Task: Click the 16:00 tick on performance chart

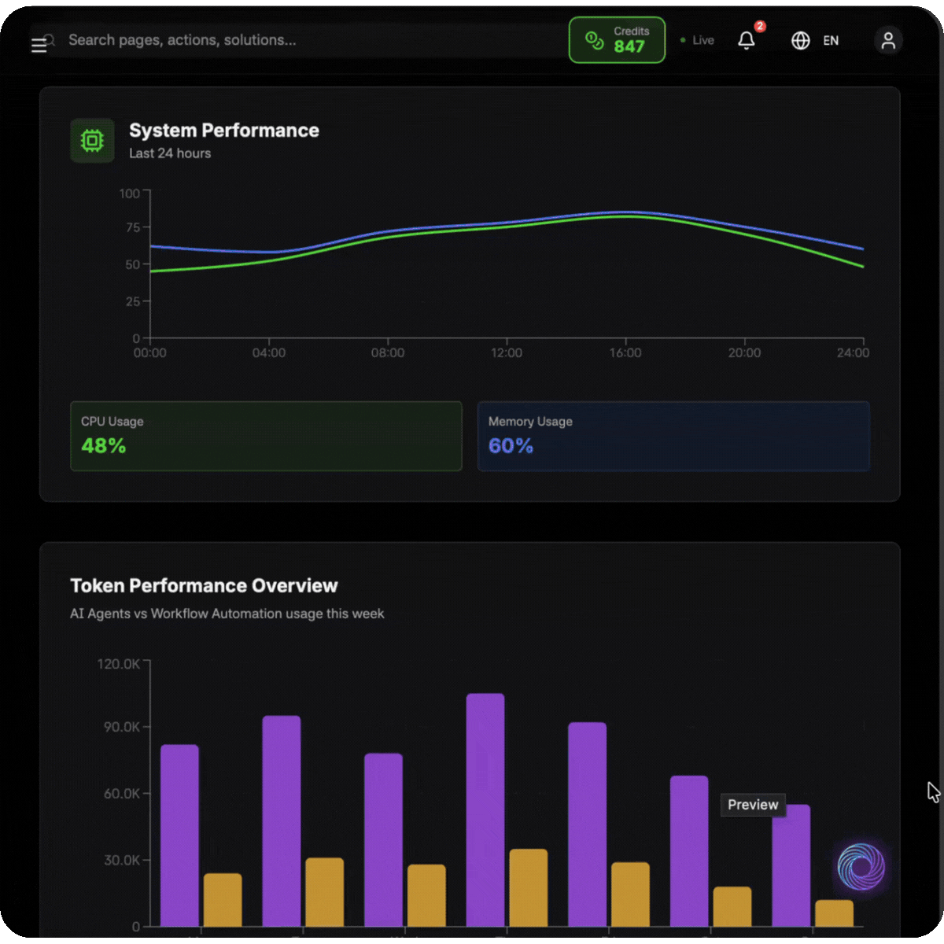Action: point(625,352)
